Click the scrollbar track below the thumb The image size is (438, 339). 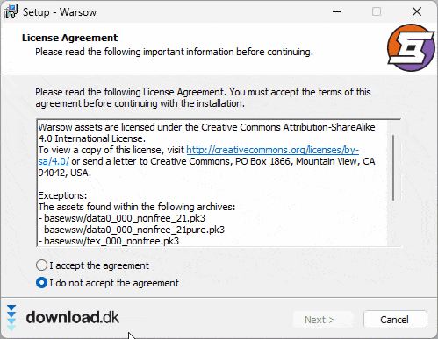point(393,223)
